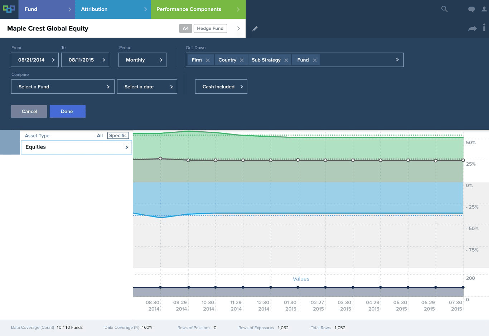The width and height of the screenshot is (489, 336).
Task: Open the Performance Components tab
Action: 198,9
